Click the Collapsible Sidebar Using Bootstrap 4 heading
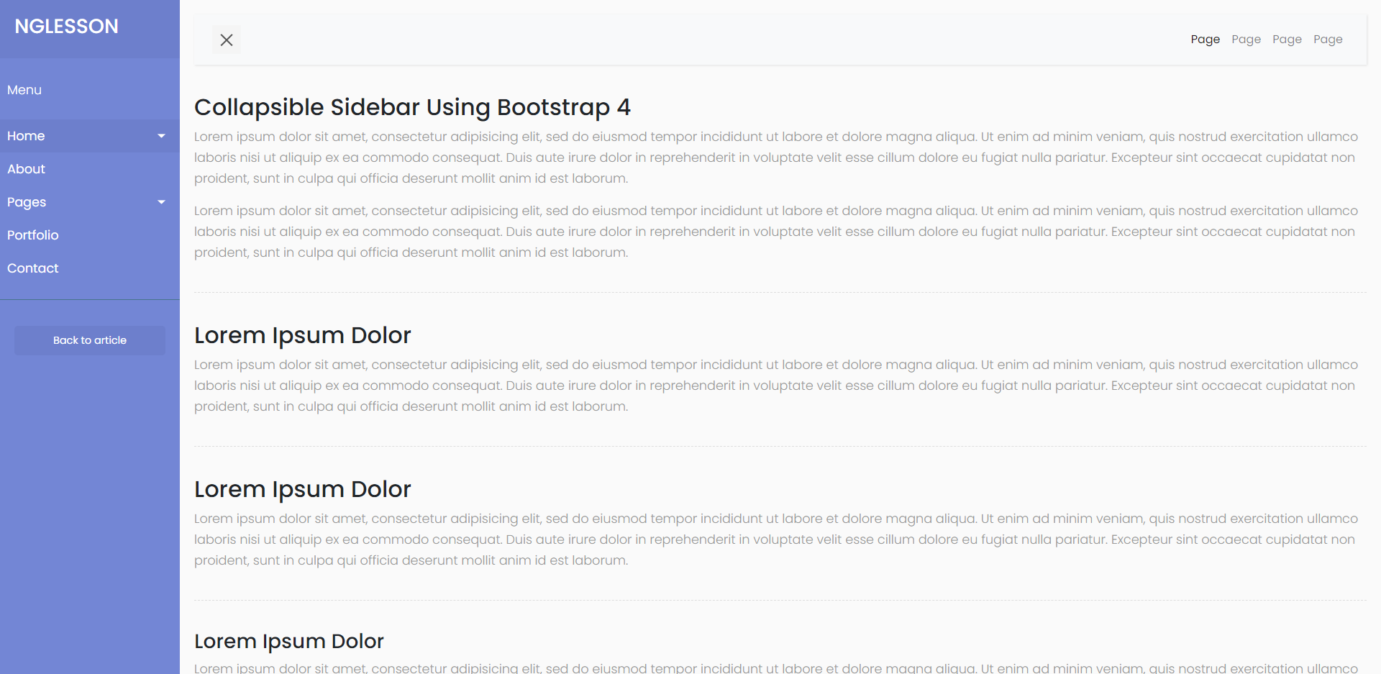This screenshot has width=1381, height=674. (x=413, y=107)
